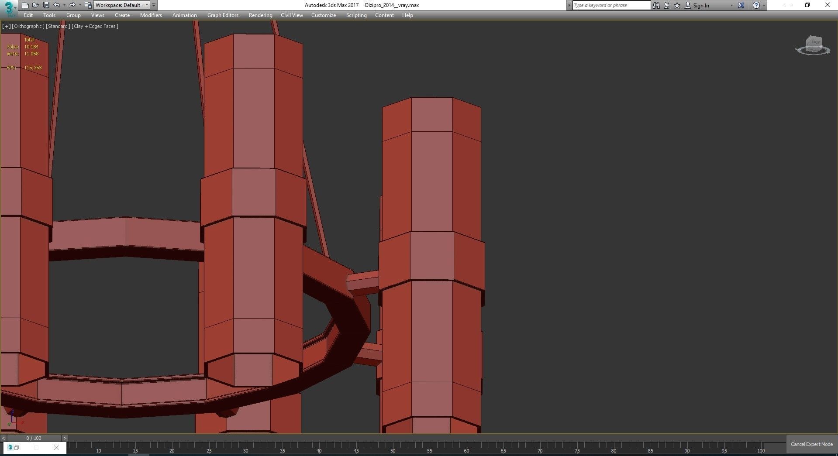The height and width of the screenshot is (456, 838).
Task: Open the Civil View menu
Action: point(292,15)
